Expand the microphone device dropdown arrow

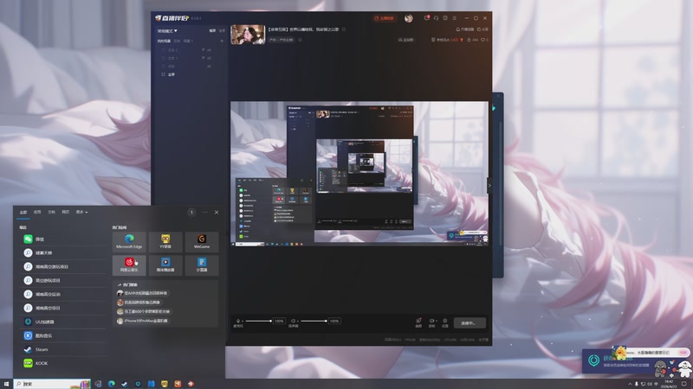click(243, 321)
